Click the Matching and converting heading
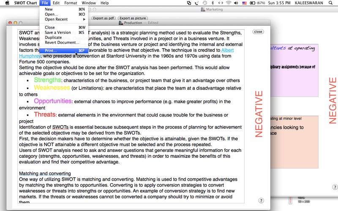338x211 pixels. (x=45, y=173)
